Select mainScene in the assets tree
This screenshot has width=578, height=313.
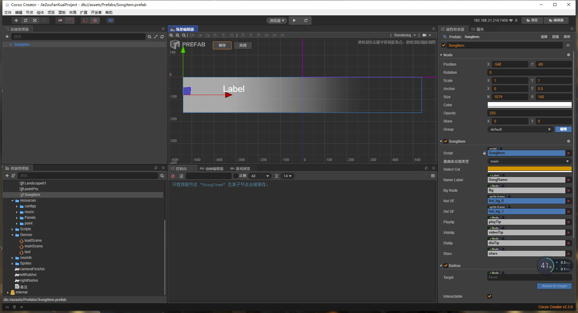click(x=33, y=246)
